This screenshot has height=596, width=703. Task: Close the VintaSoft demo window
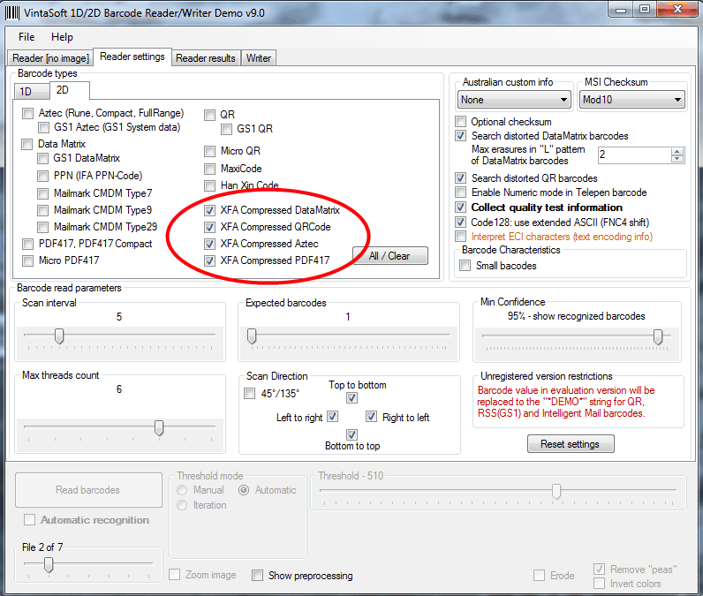point(678,9)
